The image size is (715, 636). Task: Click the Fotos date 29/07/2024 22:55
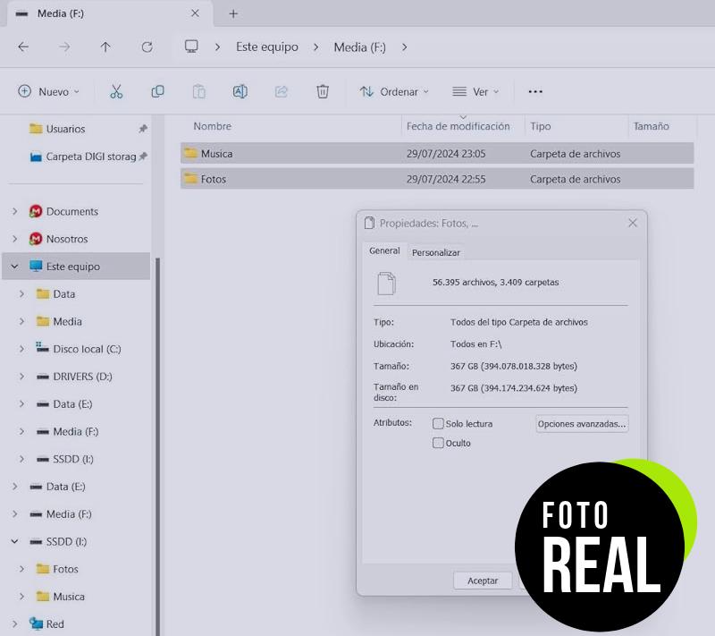point(446,179)
